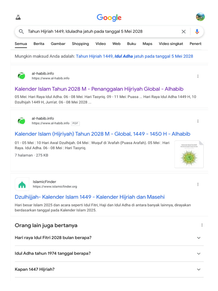Open options menu for al-habib.info PDF result
Screen dimensions: 218x291
click(x=198, y=121)
